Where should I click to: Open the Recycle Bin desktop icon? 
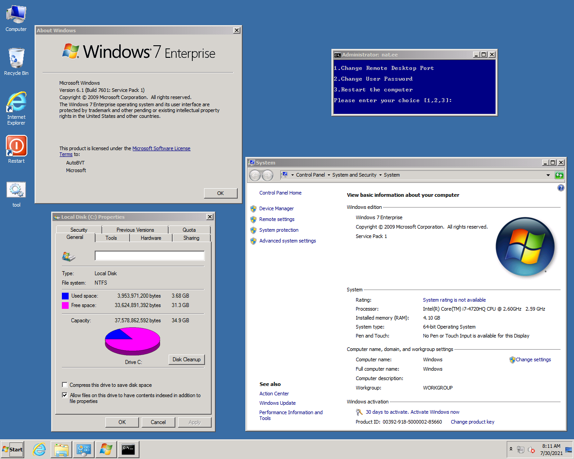[16, 59]
